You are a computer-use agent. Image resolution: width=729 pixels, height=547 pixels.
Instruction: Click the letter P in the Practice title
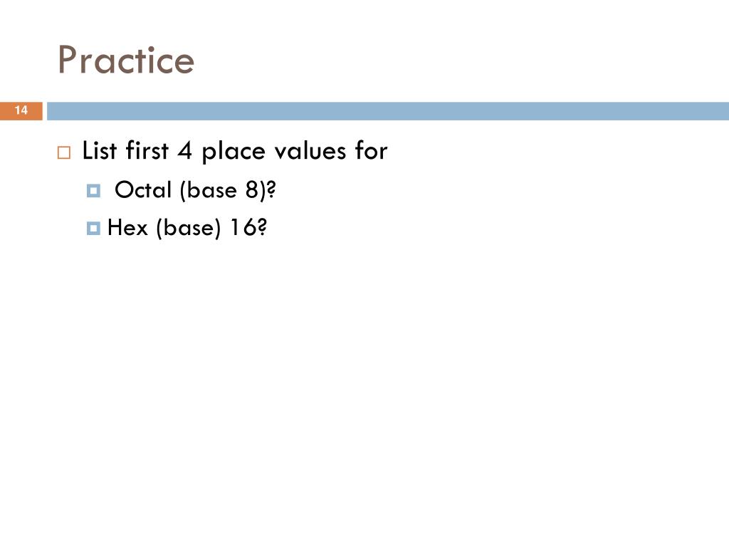[68, 60]
